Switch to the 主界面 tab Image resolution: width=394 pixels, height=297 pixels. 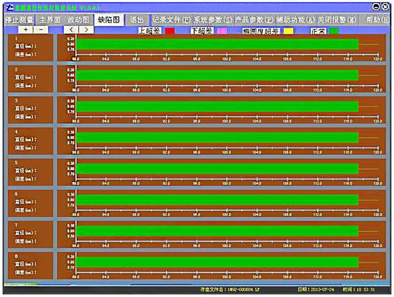tap(49, 20)
